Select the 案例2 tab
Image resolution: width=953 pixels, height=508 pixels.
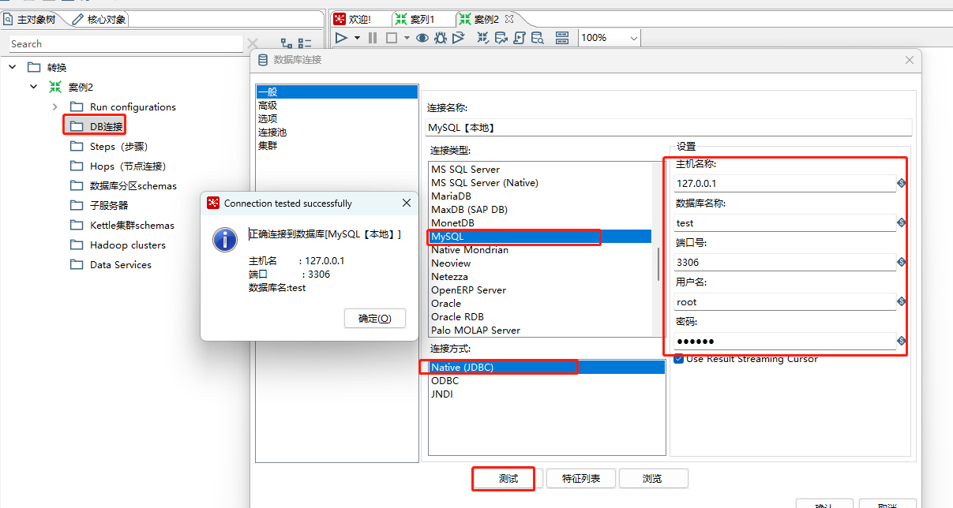pos(479,19)
